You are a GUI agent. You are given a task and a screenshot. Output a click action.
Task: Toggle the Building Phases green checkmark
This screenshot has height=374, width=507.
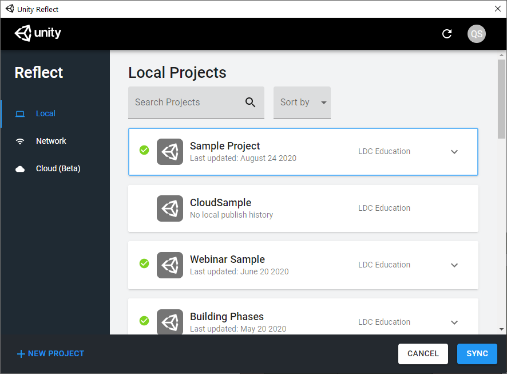(144, 321)
